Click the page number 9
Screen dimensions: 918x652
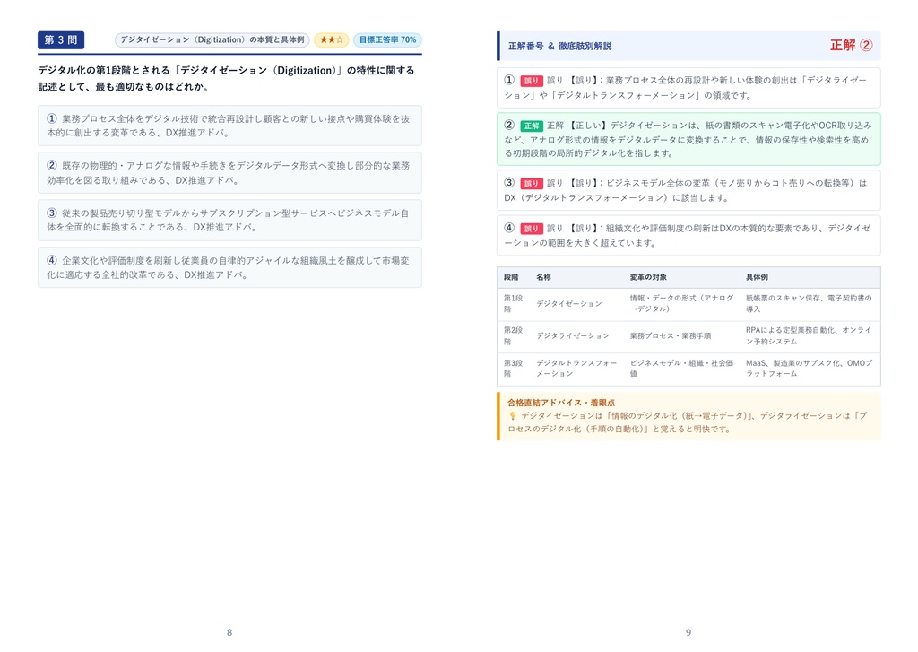tap(688, 632)
